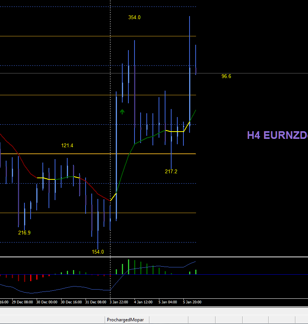Click the 30 Dec 16:00 time label
This screenshot has width=308, height=324.
[x=71, y=302]
